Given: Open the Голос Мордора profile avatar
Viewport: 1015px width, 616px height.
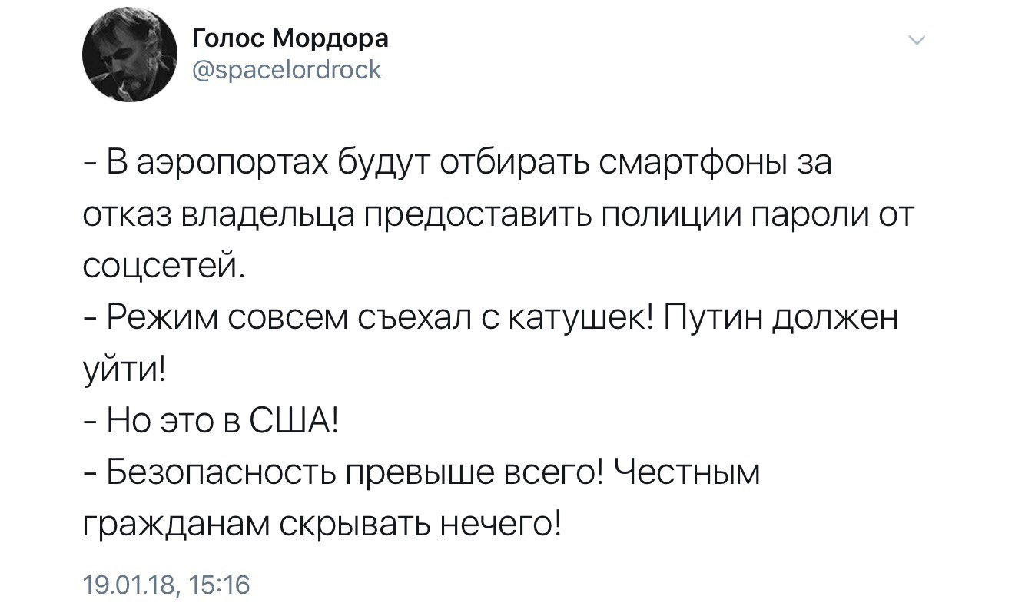Looking at the screenshot, I should [129, 59].
